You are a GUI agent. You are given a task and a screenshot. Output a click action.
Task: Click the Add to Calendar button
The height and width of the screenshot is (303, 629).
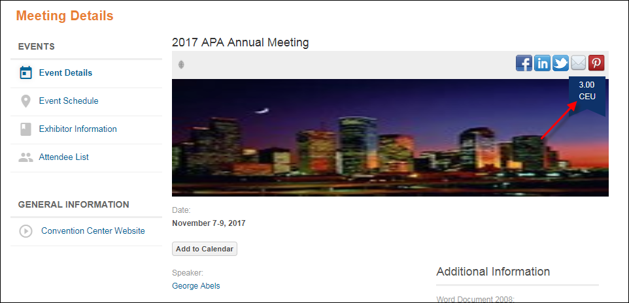click(x=205, y=249)
